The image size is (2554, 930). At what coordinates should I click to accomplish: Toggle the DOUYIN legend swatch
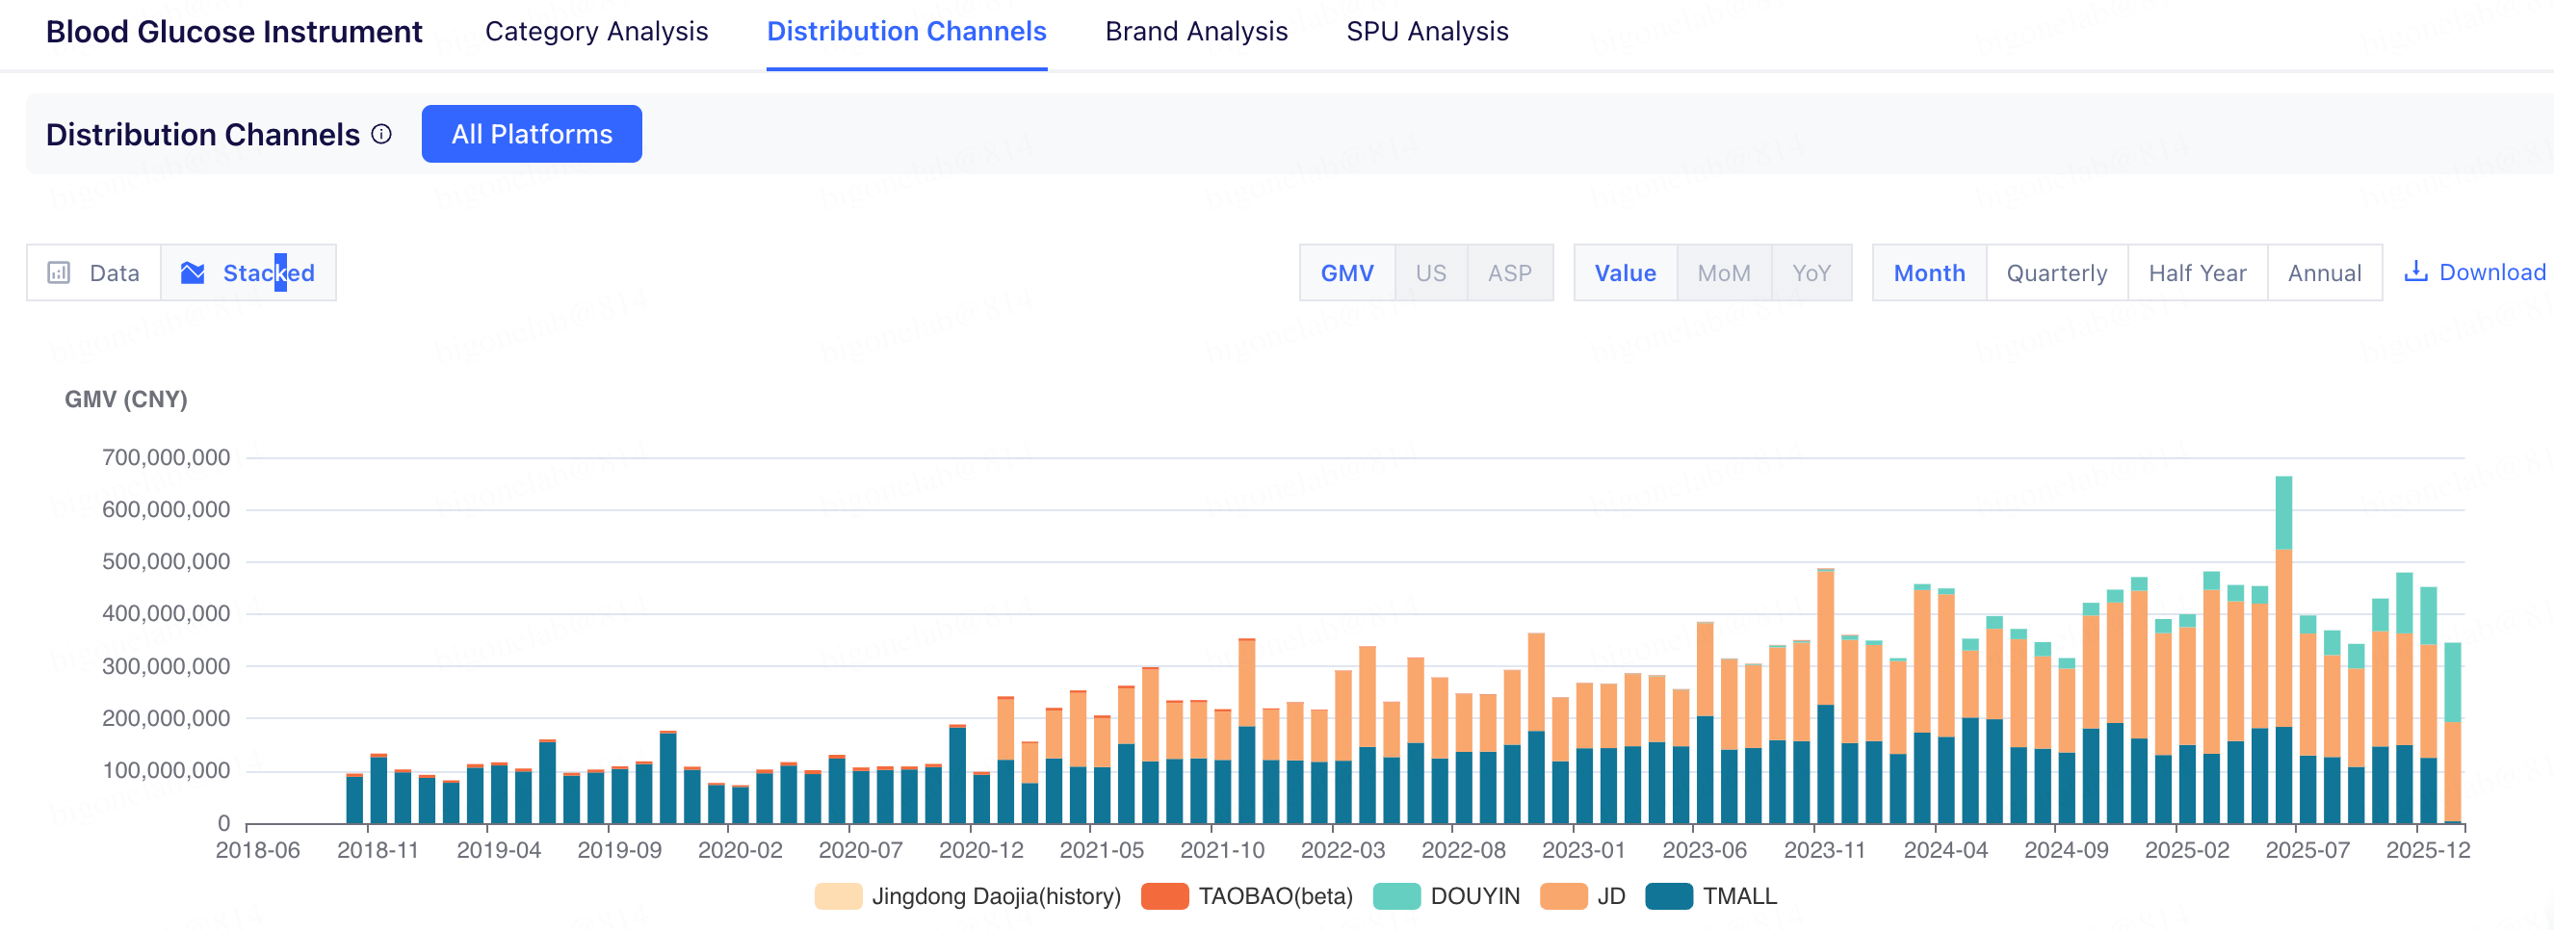click(1397, 896)
